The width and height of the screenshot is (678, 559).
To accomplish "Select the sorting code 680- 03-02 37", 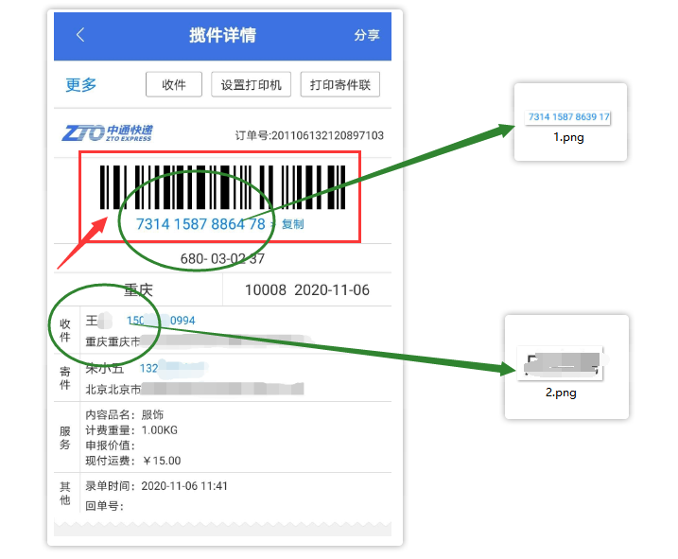I will click(222, 259).
